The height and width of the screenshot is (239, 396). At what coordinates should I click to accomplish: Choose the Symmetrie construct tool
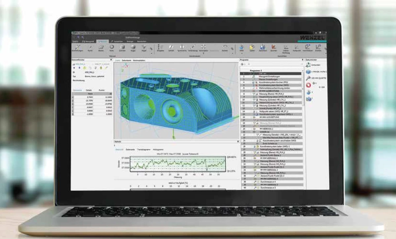(182, 48)
